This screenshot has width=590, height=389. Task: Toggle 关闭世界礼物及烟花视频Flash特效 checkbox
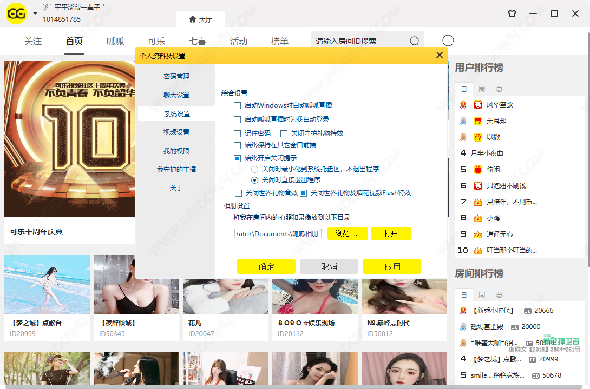tap(303, 193)
